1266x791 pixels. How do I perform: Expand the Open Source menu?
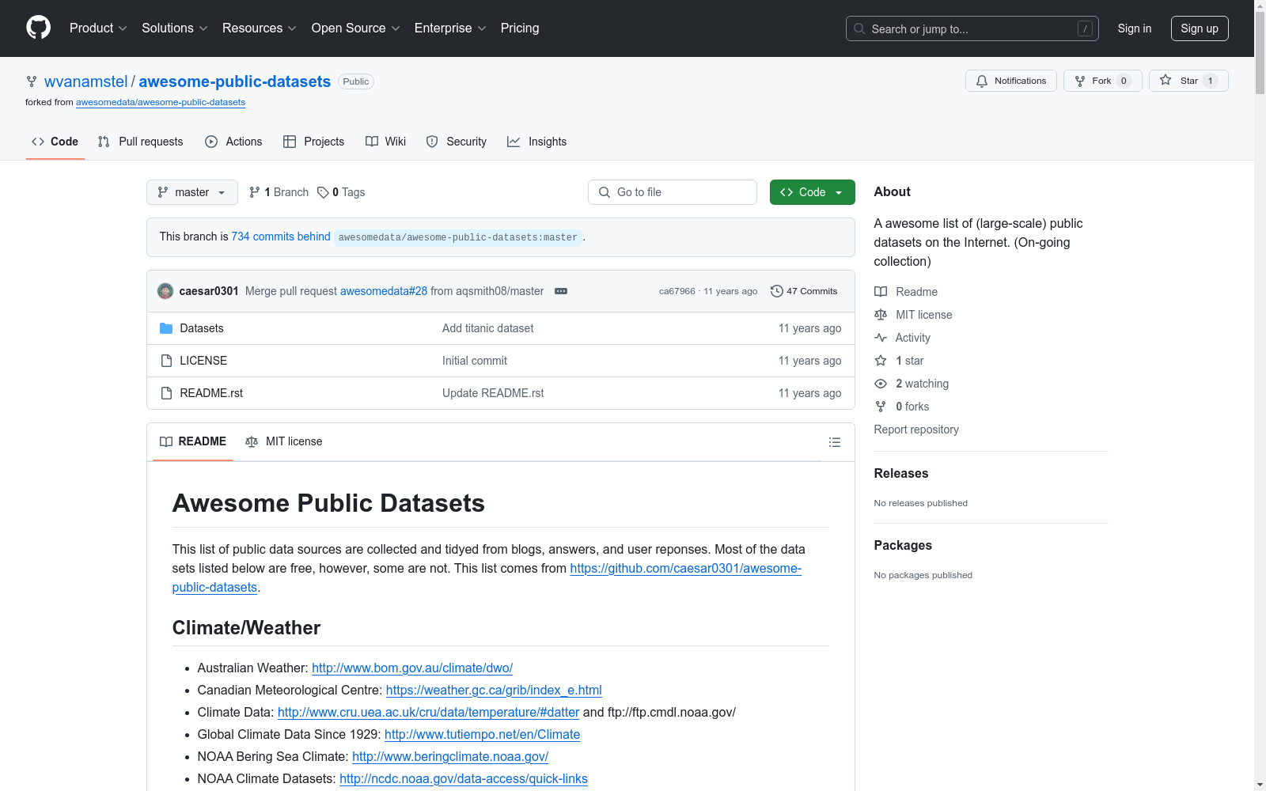(x=355, y=28)
